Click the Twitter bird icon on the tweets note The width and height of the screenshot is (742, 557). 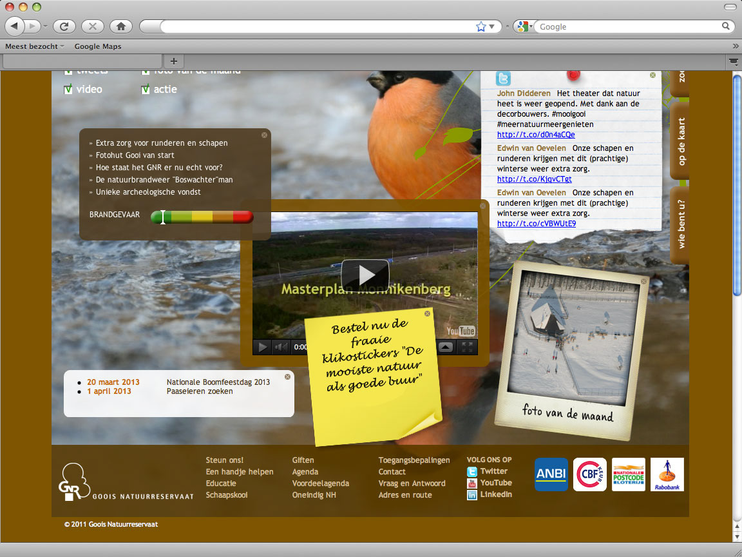click(x=503, y=78)
